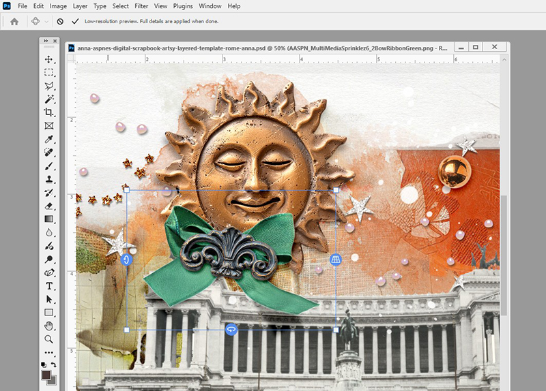Open the Plugins menu

coord(183,6)
